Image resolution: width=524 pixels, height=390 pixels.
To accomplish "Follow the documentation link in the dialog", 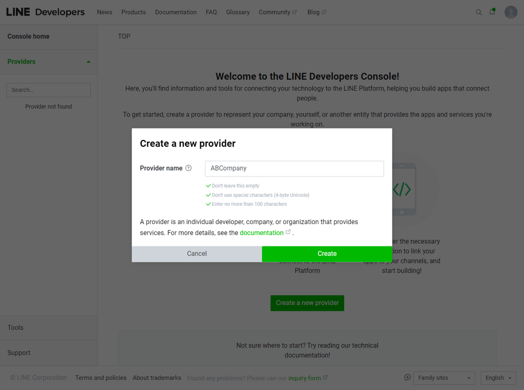I will click(x=261, y=233).
